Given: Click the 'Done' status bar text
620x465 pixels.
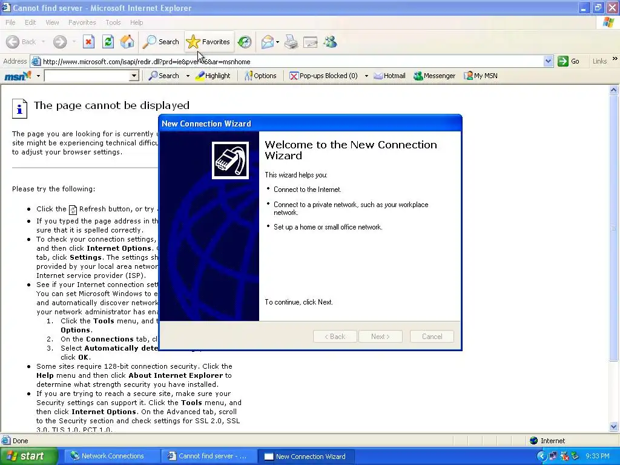Looking at the screenshot, I should [20, 441].
